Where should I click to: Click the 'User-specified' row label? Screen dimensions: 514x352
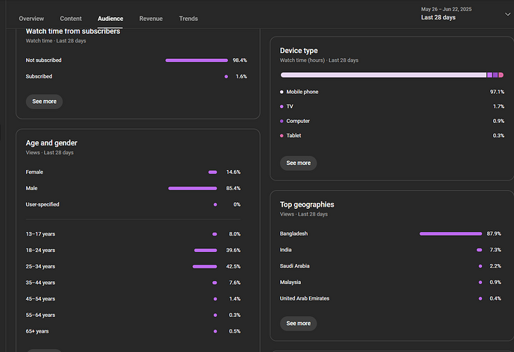tap(42, 204)
